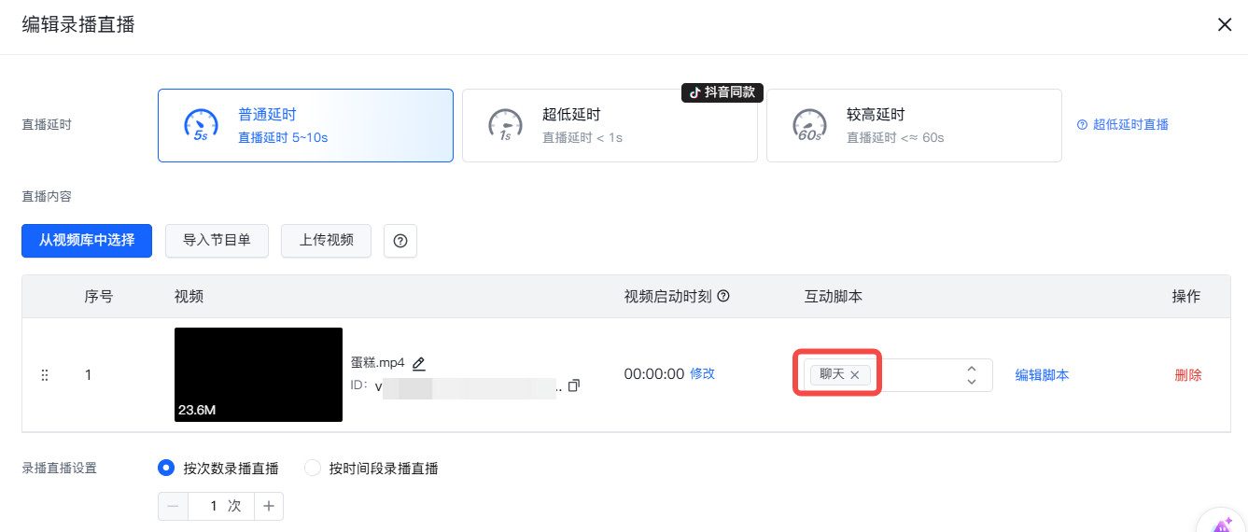The height and width of the screenshot is (532, 1248).
Task: Click the question mark help button
Action: click(400, 241)
